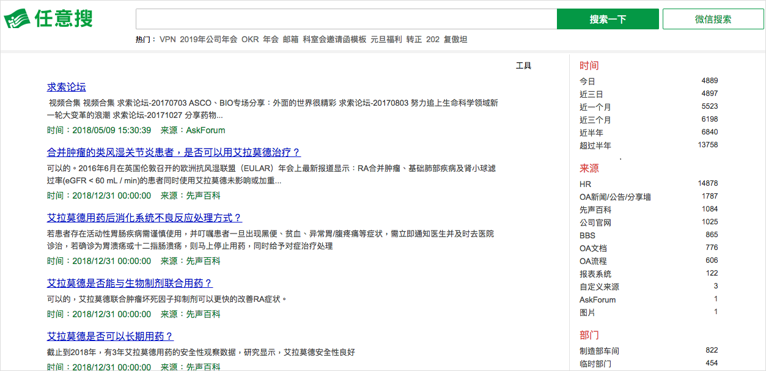Viewport: 766px width, 371px height.
Task: Select hot keyword VPN
Action: tap(168, 39)
